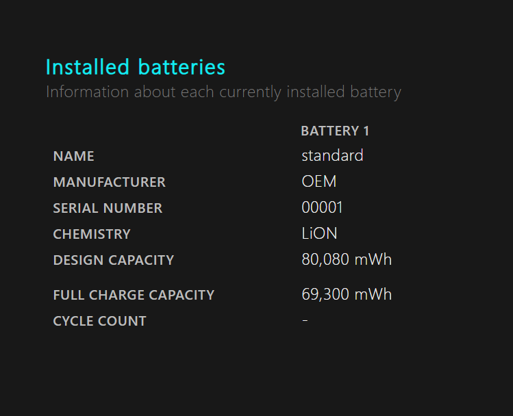Select the cycle count dash value
The image size is (513, 416).
(x=305, y=320)
